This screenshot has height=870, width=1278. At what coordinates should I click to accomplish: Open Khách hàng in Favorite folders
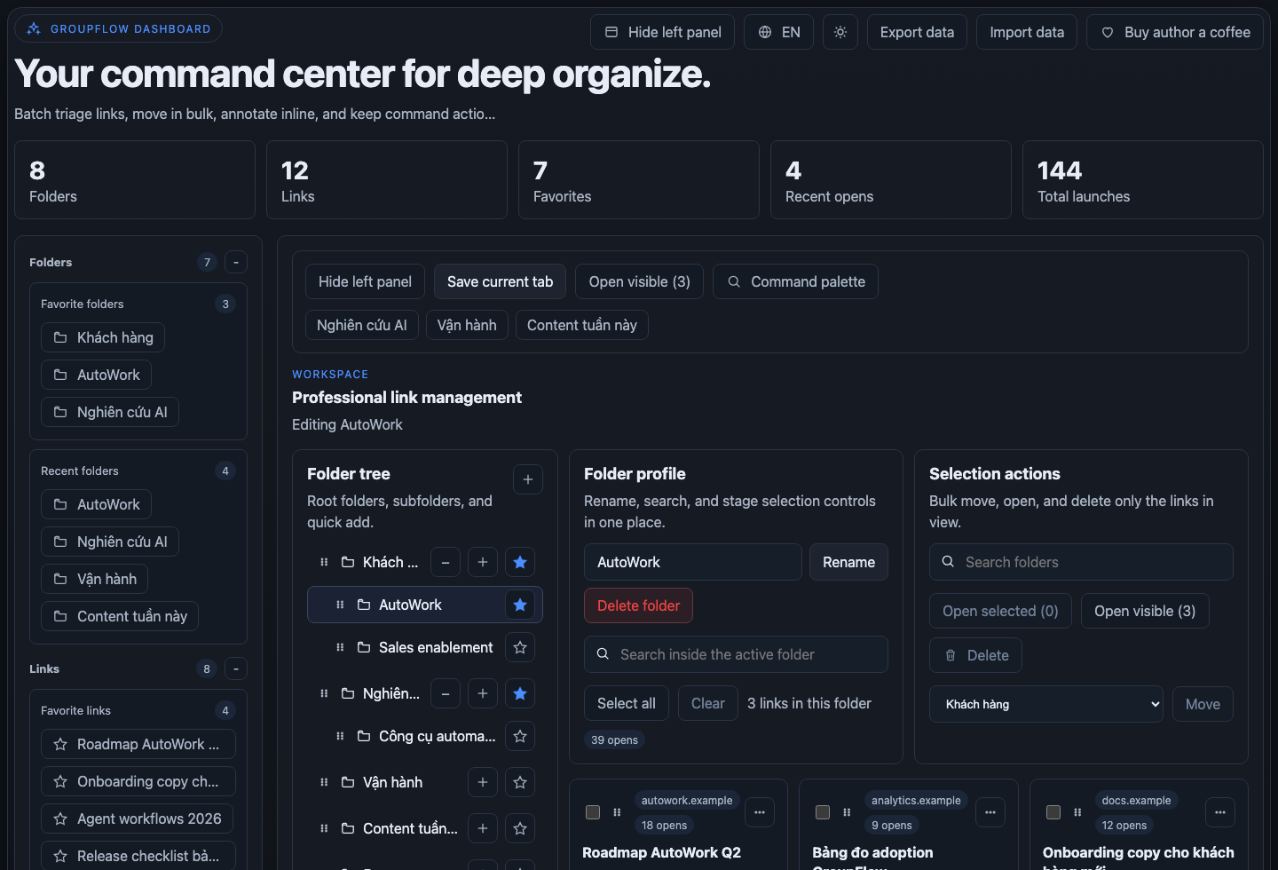[103, 337]
